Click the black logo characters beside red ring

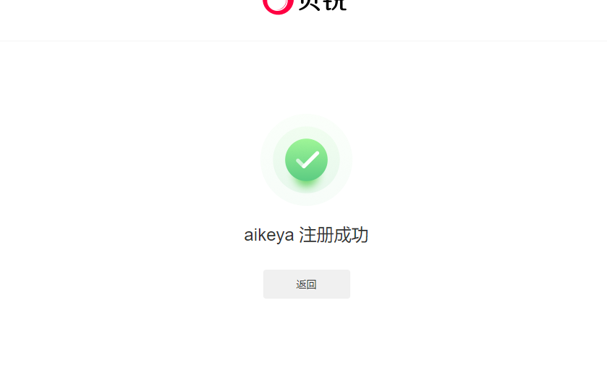tap(323, 5)
